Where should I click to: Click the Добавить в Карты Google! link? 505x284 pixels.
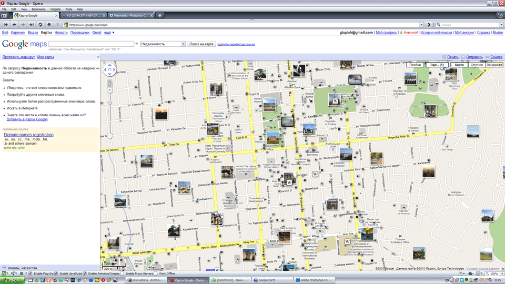pos(27,119)
